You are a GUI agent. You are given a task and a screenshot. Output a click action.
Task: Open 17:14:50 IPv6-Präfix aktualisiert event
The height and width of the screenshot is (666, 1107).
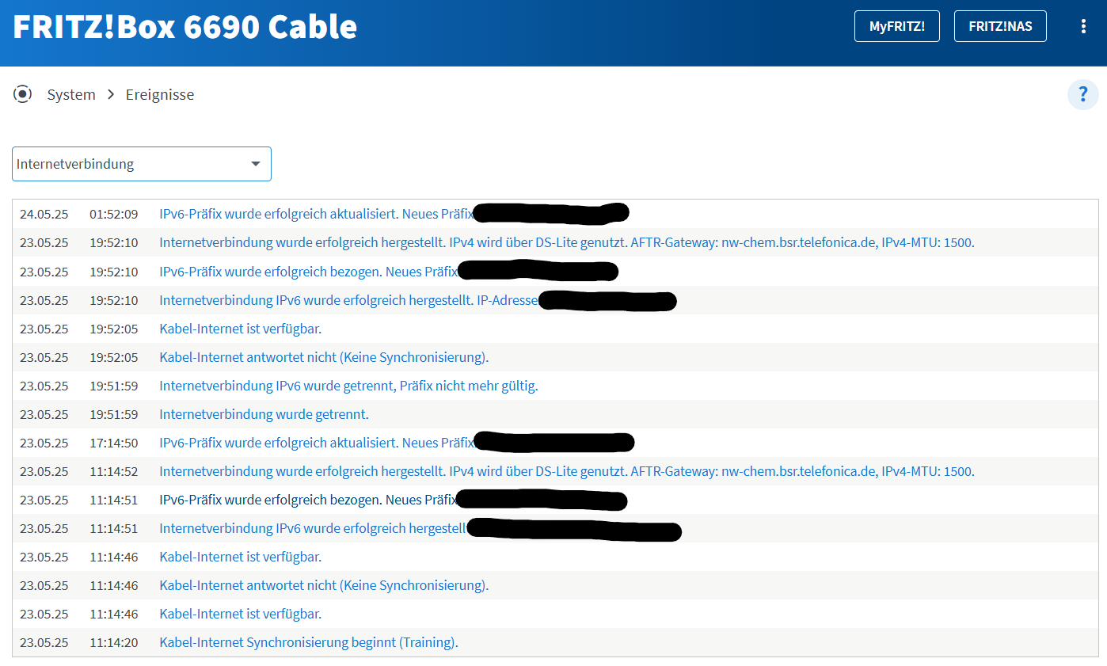(x=317, y=443)
